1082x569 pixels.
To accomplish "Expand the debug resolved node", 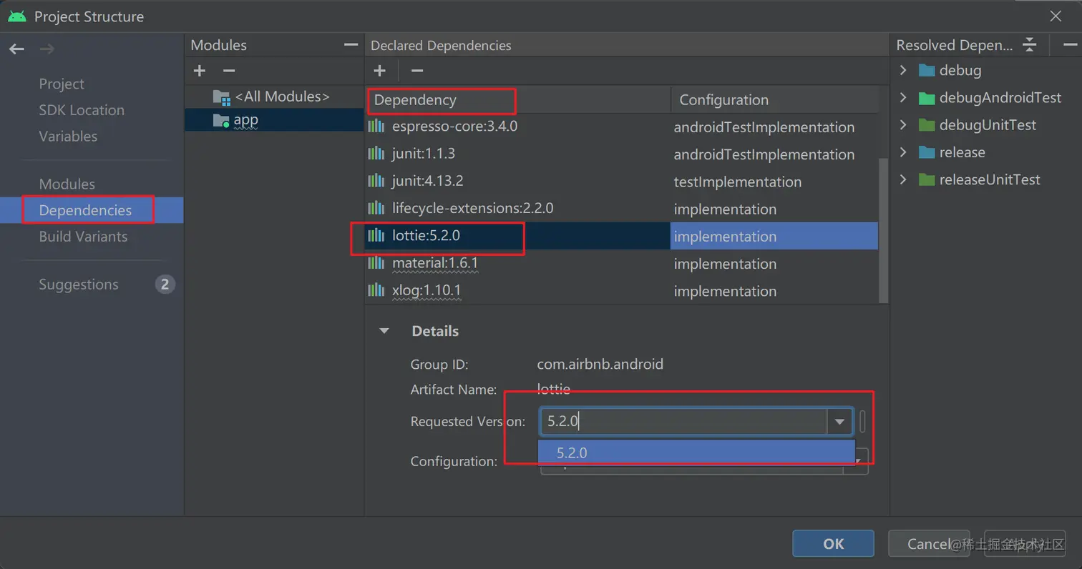I will click(x=903, y=70).
